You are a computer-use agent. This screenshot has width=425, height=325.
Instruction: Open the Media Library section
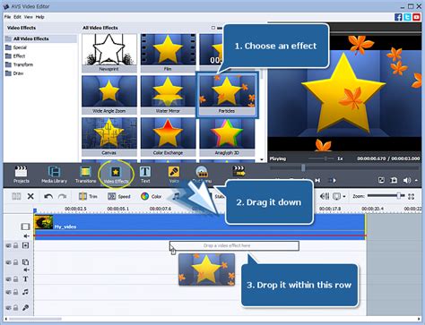(54, 175)
